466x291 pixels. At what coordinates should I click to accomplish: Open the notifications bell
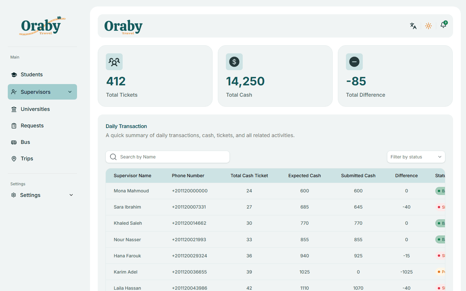(443, 25)
